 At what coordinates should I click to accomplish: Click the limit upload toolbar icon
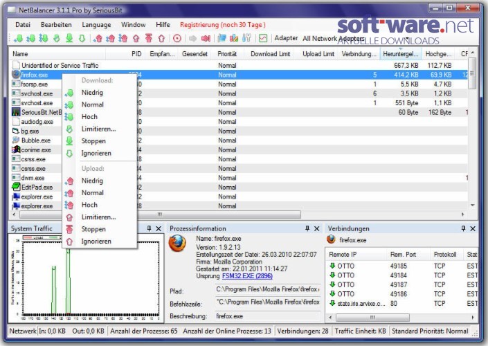pos(136,39)
